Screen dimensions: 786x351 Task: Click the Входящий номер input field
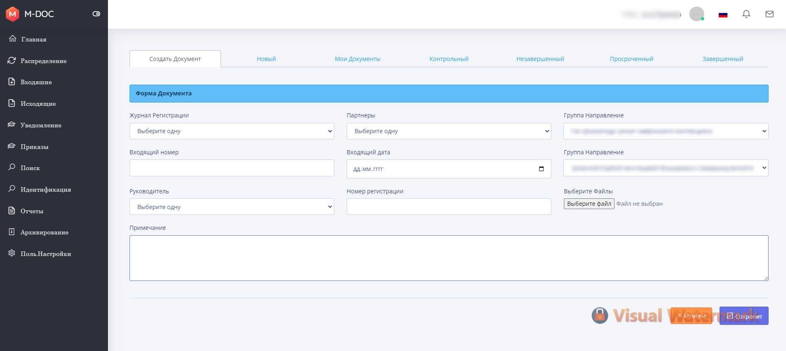[232, 168]
